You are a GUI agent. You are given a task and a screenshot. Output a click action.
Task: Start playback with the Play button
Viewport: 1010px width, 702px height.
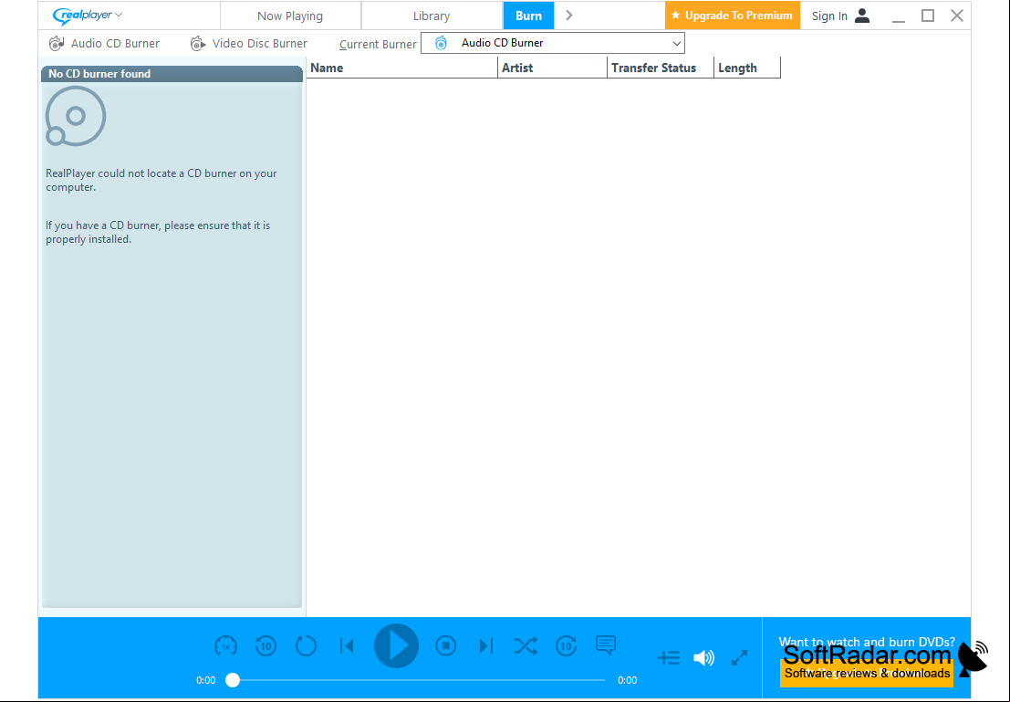[x=396, y=645]
